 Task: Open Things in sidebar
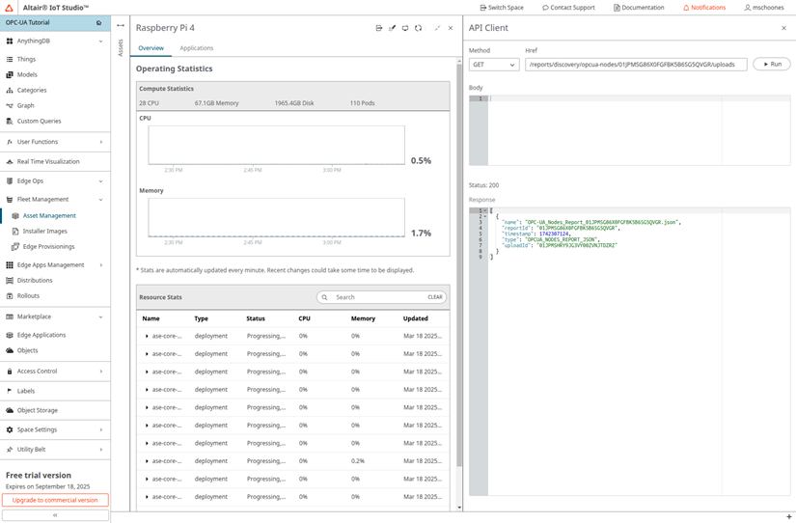[26, 60]
